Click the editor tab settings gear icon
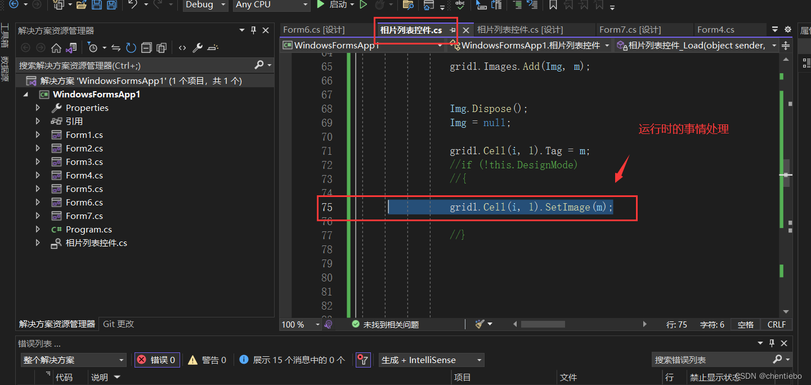This screenshot has height=385, width=811. (787, 30)
